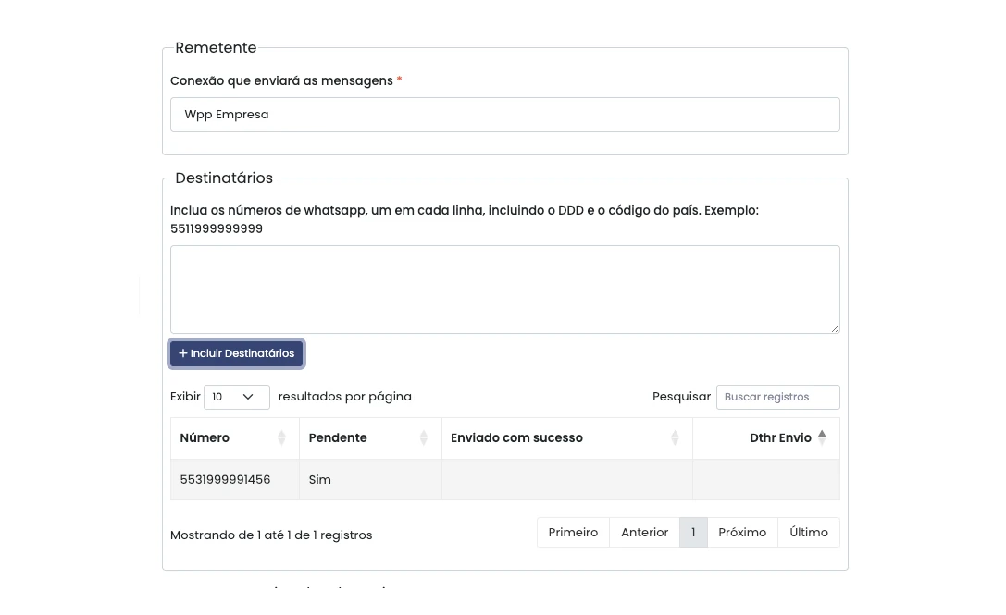Jump to the Último page
The image size is (1006, 615).
click(x=808, y=533)
